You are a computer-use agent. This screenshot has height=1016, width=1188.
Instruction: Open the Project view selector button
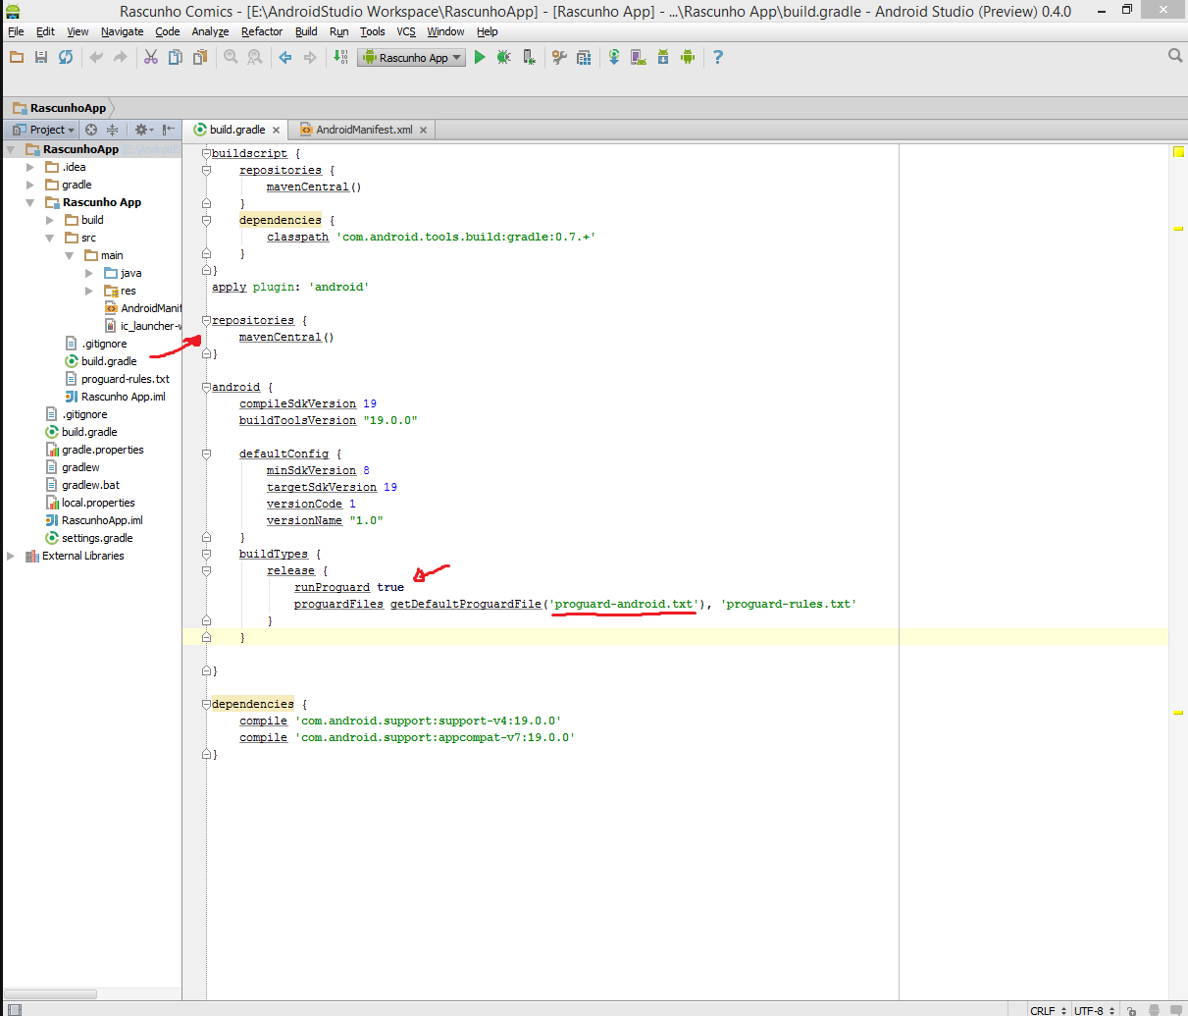pyautogui.click(x=42, y=130)
